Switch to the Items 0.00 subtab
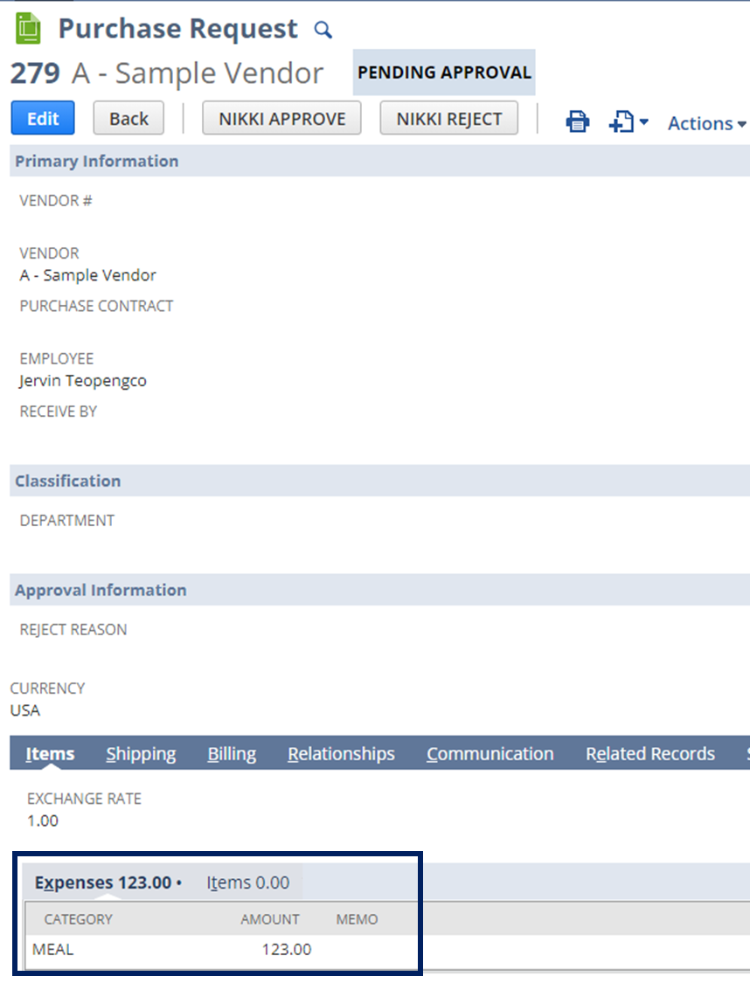750x983 pixels. [248, 882]
